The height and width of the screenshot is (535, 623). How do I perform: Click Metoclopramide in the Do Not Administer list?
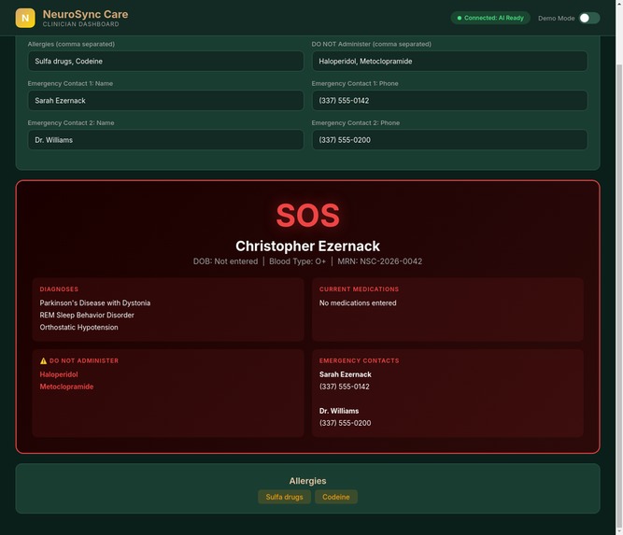[x=66, y=387]
